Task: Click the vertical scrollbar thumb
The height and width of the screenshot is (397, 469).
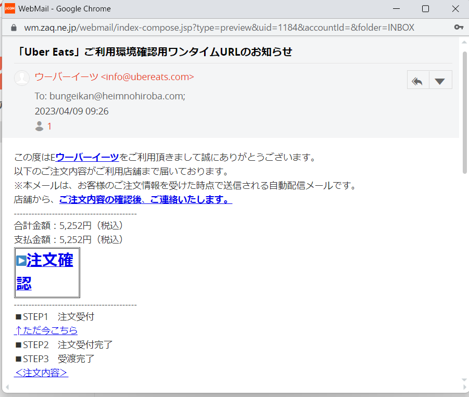Action: coord(464,112)
